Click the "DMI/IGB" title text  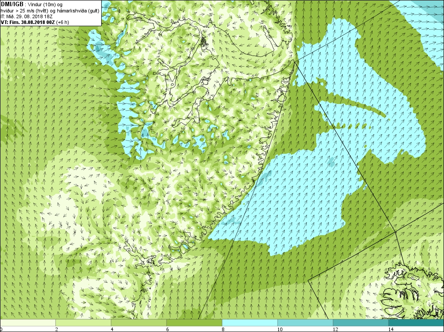click(x=12, y=4)
